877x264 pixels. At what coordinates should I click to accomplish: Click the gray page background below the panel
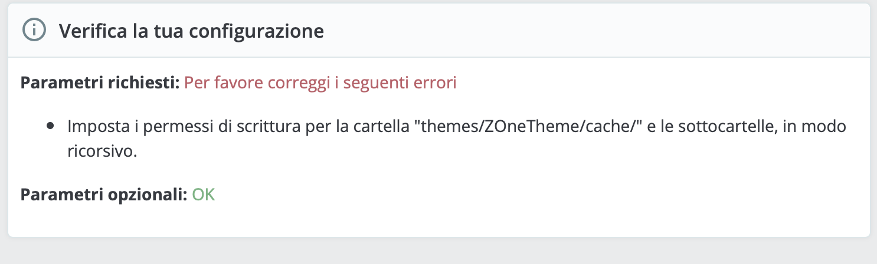438,252
